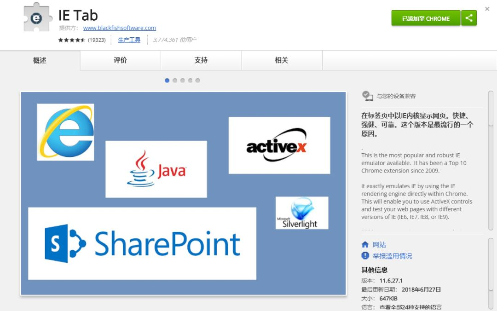Screen dimensions: 497x311
Task: Open the 支持 tab
Action: tap(201, 60)
